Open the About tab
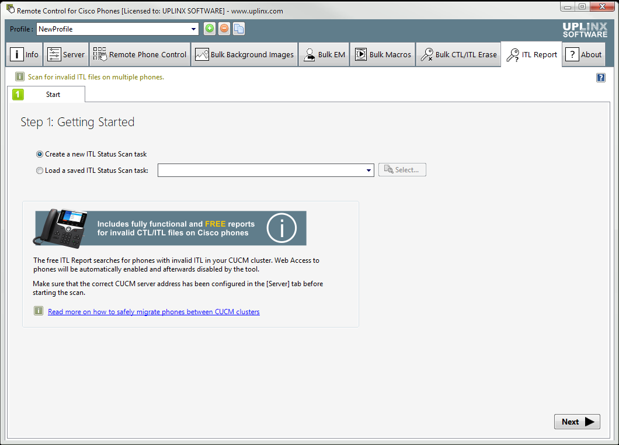Image resolution: width=619 pixels, height=445 pixels. (x=583, y=54)
